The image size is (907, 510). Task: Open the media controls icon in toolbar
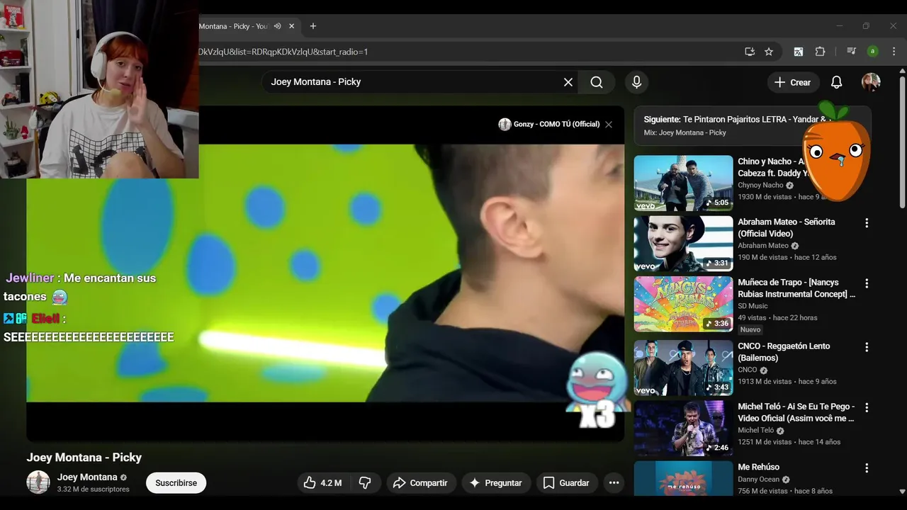[852, 52]
